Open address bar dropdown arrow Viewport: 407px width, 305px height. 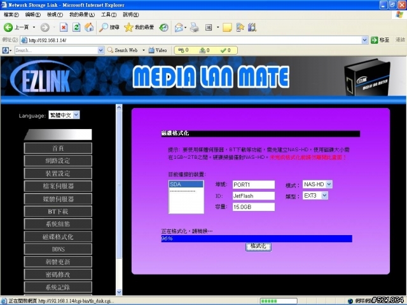click(x=364, y=40)
